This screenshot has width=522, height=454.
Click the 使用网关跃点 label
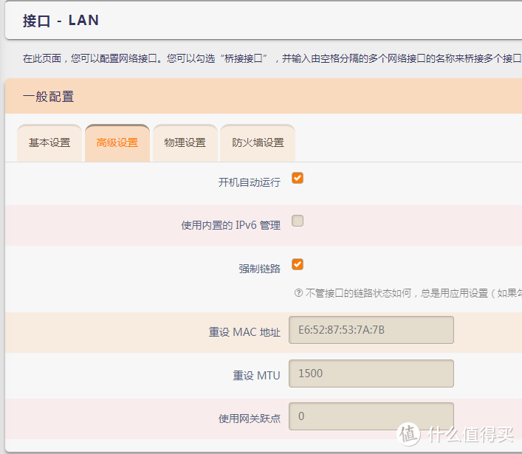[249, 419]
